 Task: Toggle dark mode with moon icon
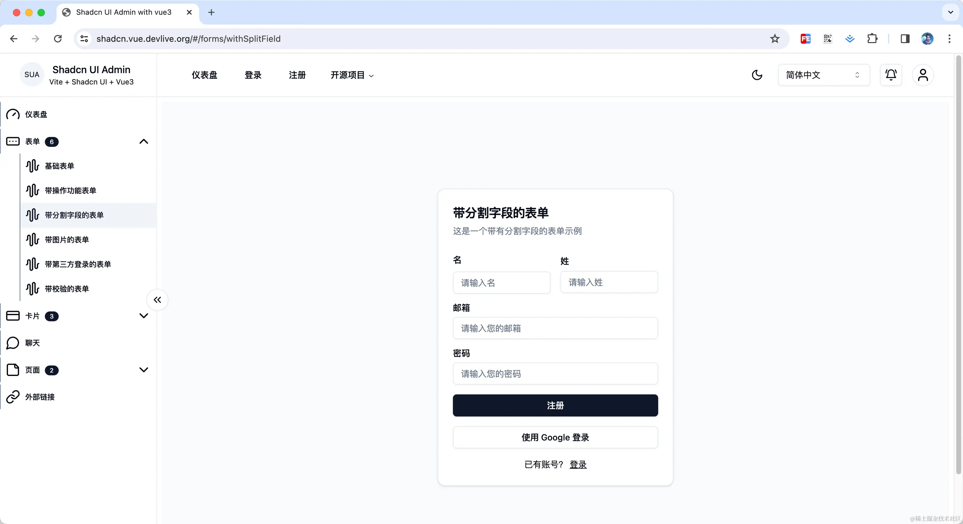757,75
